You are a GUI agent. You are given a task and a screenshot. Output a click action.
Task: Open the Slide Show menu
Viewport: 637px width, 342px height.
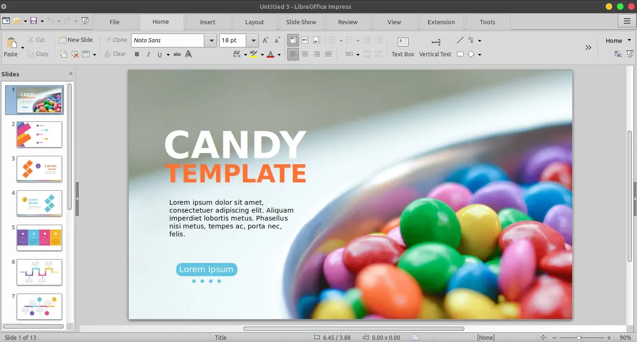click(x=301, y=22)
